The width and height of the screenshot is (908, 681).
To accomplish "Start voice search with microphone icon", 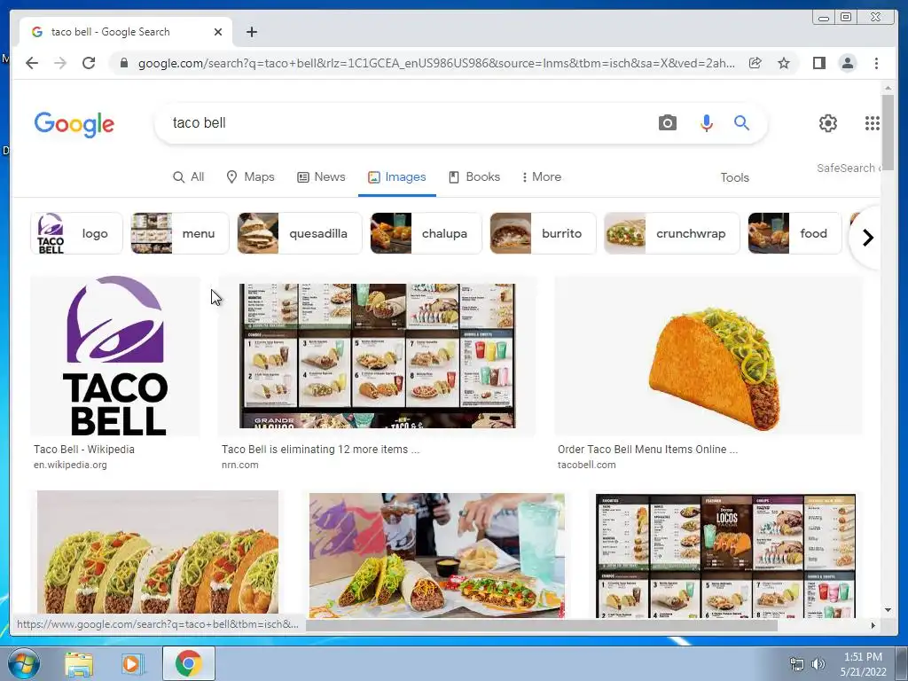I will tap(707, 122).
